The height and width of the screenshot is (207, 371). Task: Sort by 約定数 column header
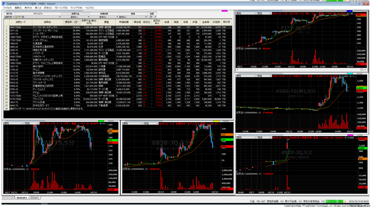coord(216,22)
